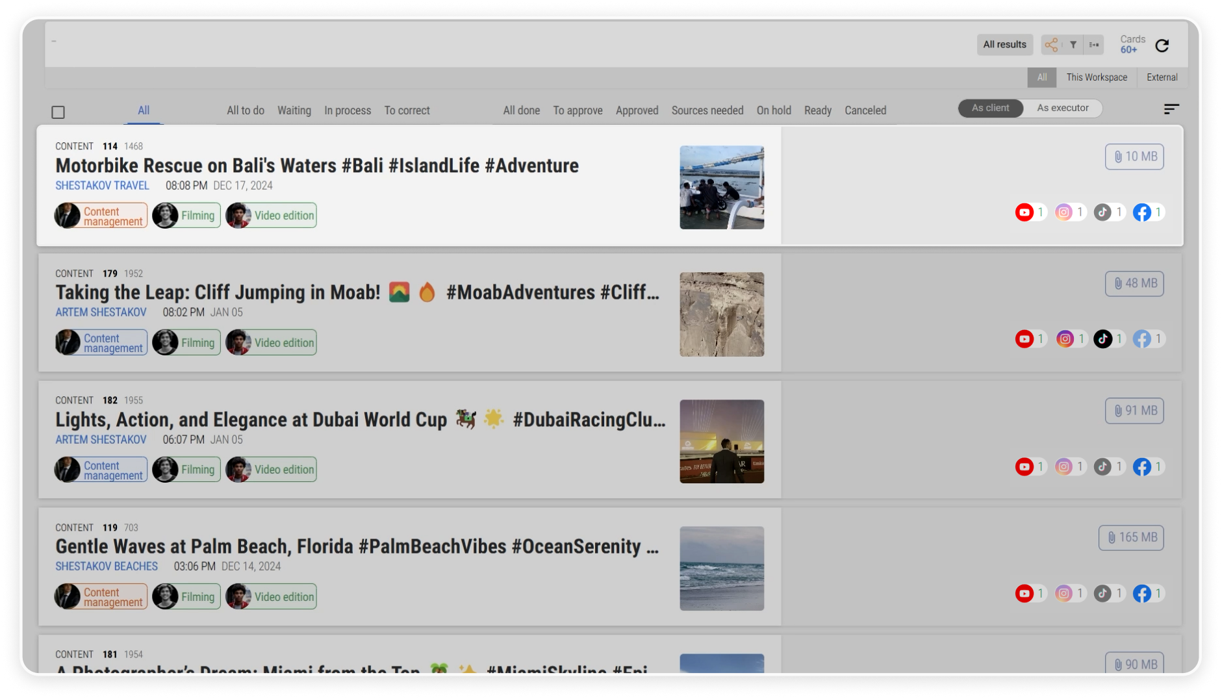Expand the 10 MB attachments on the first card

pos(1134,157)
